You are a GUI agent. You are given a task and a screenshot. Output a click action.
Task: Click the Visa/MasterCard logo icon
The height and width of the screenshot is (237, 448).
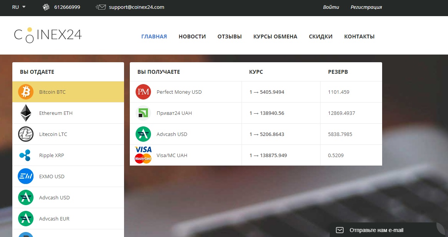pos(143,155)
